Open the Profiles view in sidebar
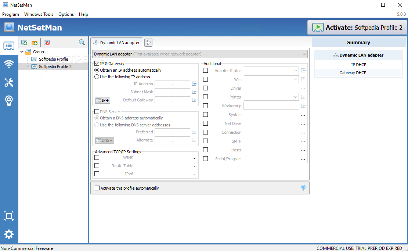 pyautogui.click(x=9, y=46)
